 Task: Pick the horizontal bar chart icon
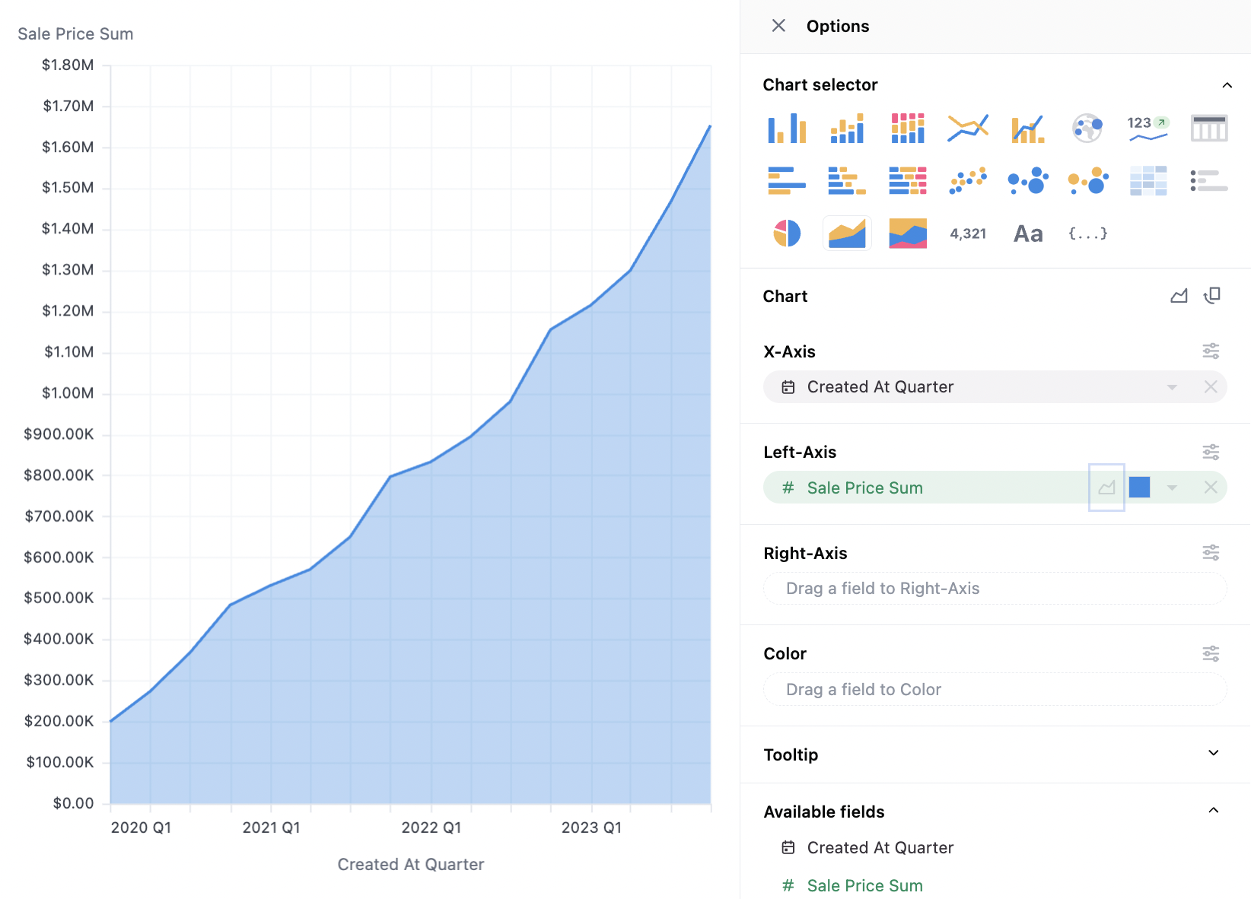(x=787, y=181)
